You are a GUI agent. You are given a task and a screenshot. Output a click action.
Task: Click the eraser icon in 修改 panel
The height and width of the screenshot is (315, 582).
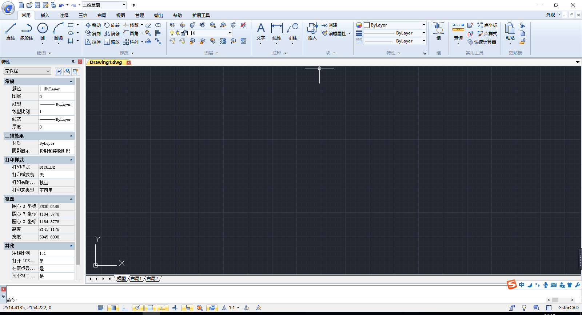pos(148,25)
